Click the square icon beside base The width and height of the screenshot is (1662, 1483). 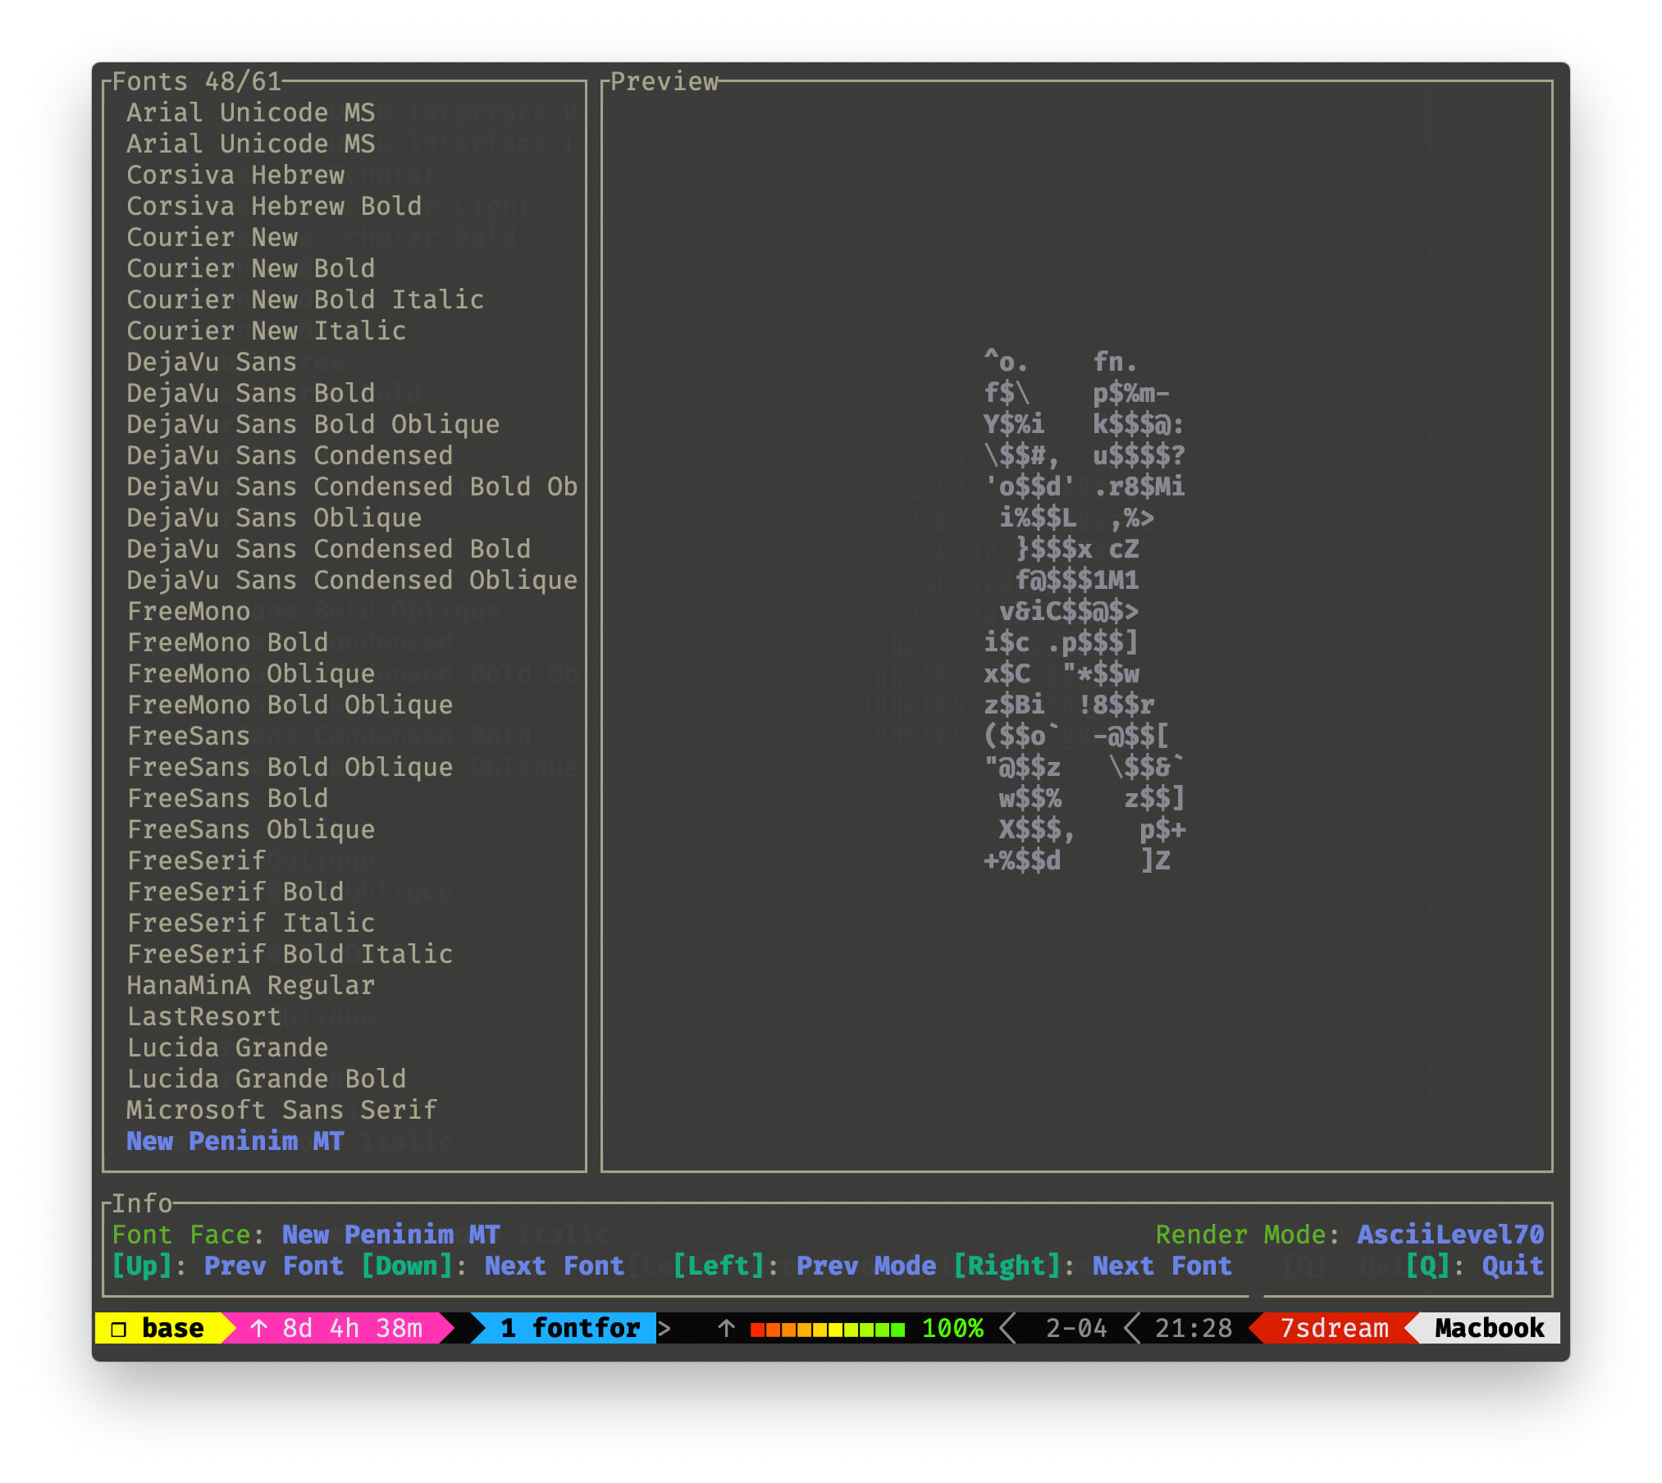[119, 1329]
